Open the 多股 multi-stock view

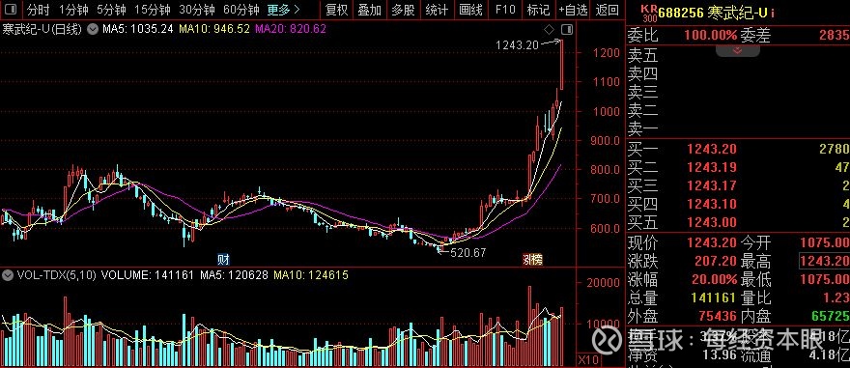tap(404, 10)
